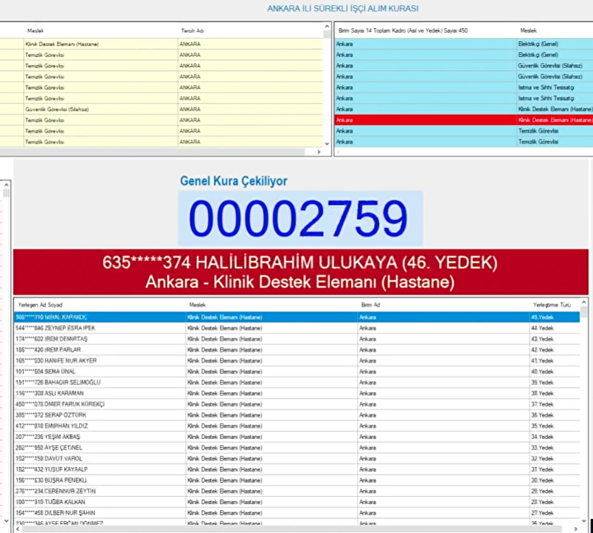The height and width of the screenshot is (533, 593).
Task: Click the results table scroll right arrow
Action: [x=576, y=529]
